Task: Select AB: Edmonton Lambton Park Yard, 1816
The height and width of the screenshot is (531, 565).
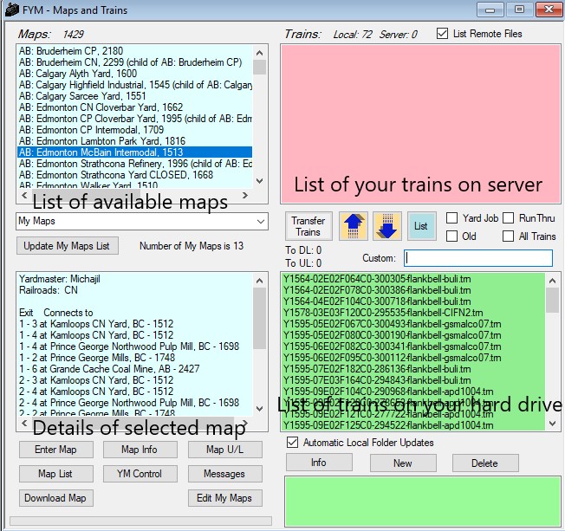Action: click(135, 141)
